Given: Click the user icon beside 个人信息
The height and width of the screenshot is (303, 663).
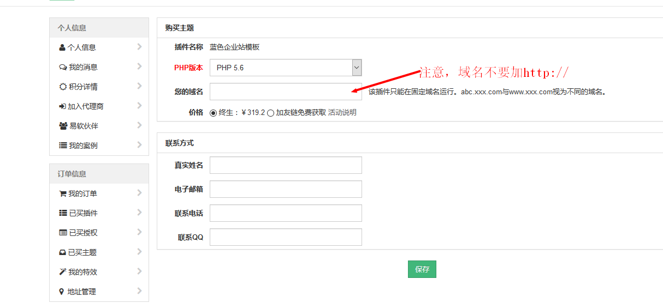Looking at the screenshot, I should coord(62,47).
